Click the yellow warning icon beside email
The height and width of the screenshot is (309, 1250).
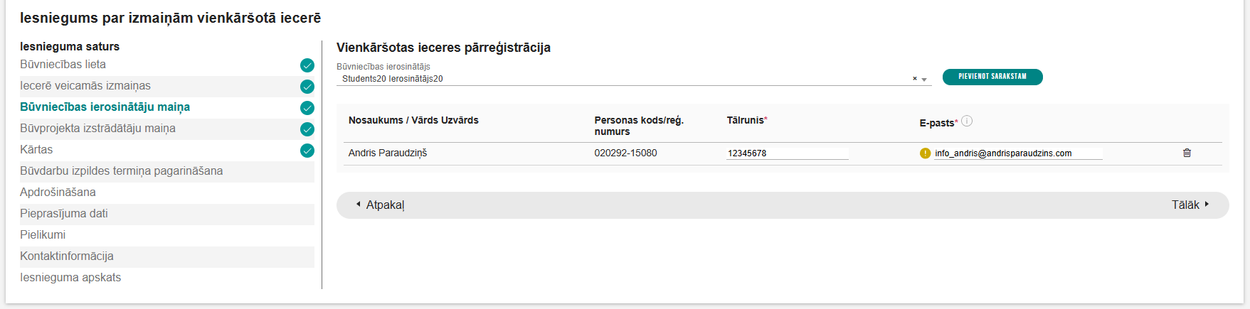pos(925,153)
